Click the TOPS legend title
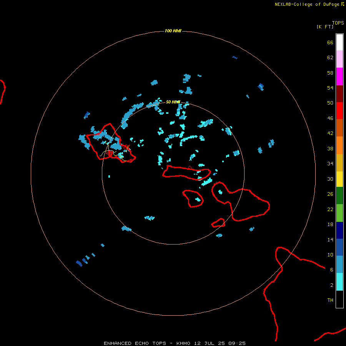 point(338,23)
